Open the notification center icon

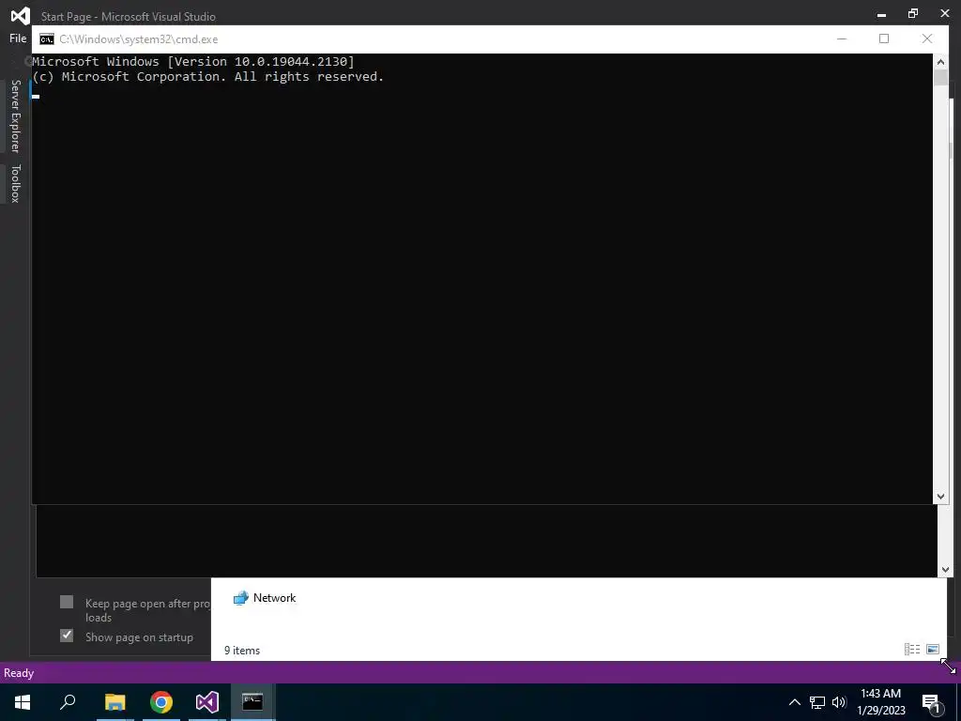coord(932,703)
